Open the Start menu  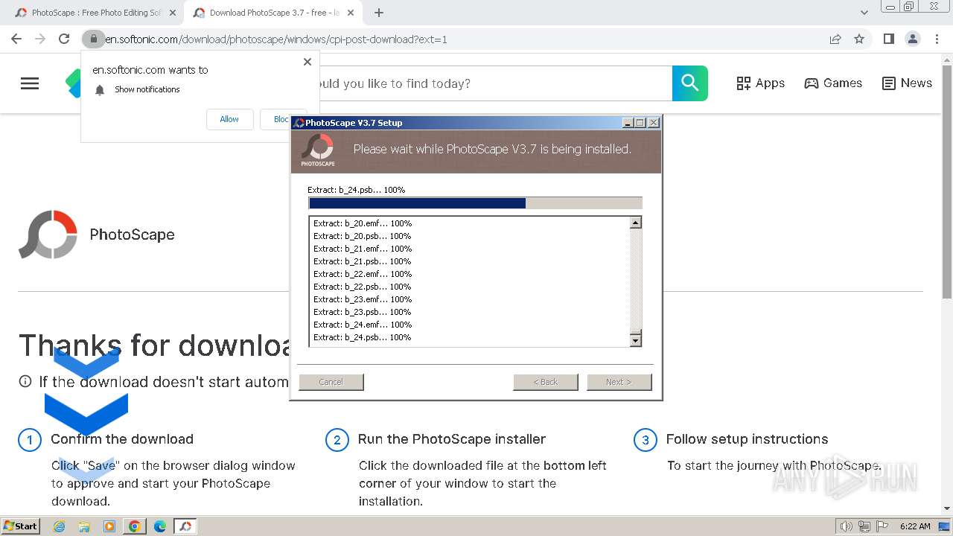pos(20,526)
